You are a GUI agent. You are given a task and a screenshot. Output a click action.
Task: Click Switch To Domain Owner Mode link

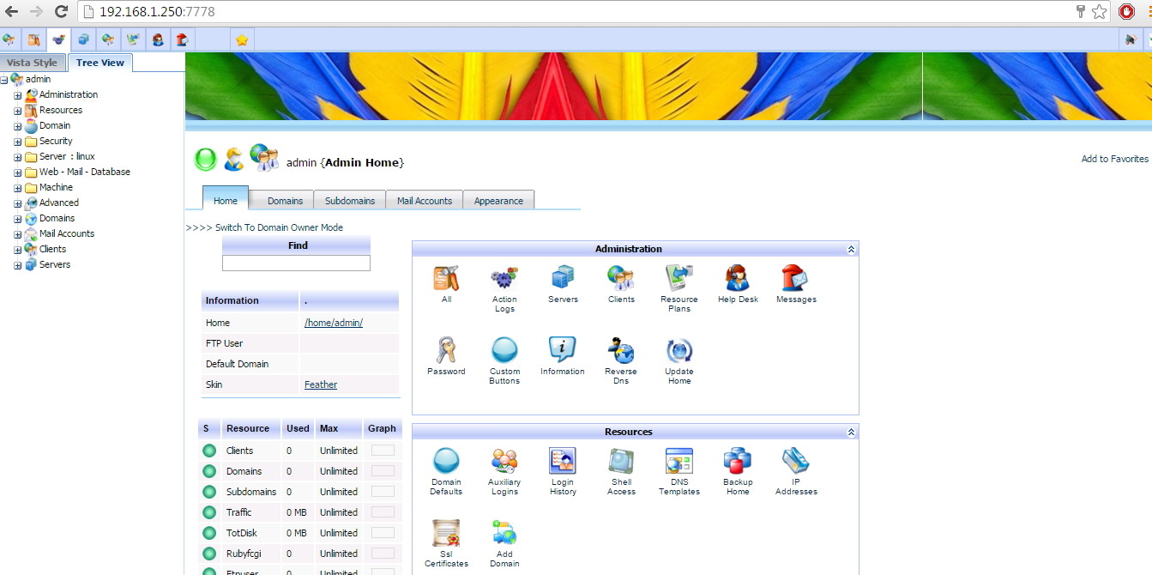point(279,227)
